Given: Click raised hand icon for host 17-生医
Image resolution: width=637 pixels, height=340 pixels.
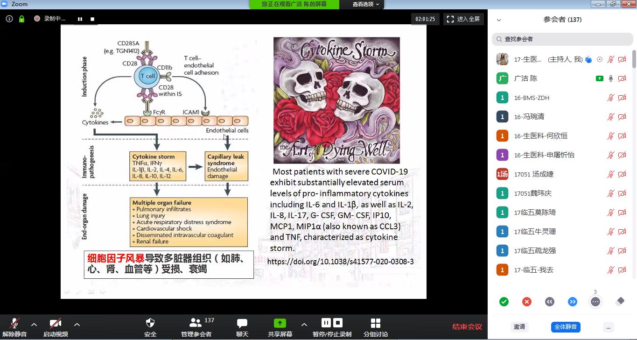Looking at the screenshot, I should point(588,59).
